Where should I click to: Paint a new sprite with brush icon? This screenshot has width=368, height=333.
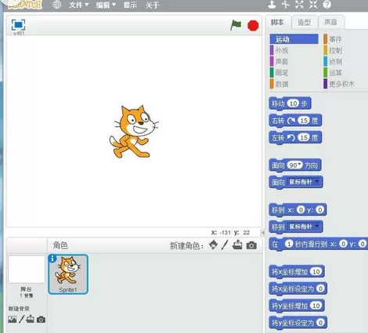[225, 245]
